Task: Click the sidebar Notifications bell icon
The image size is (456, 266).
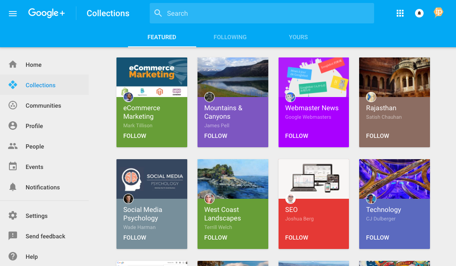Action: click(13, 187)
